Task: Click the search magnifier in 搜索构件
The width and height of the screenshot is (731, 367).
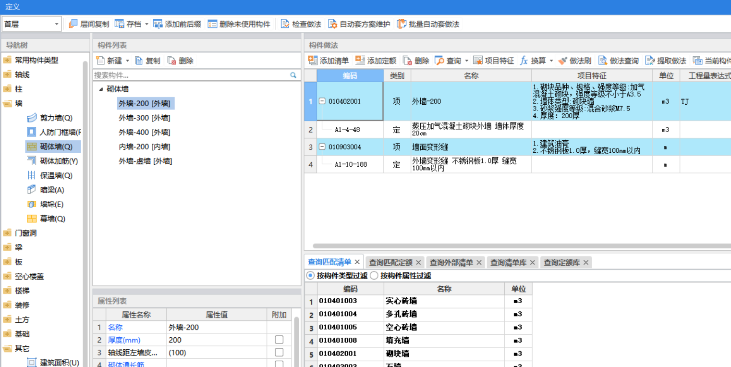Action: coord(293,75)
